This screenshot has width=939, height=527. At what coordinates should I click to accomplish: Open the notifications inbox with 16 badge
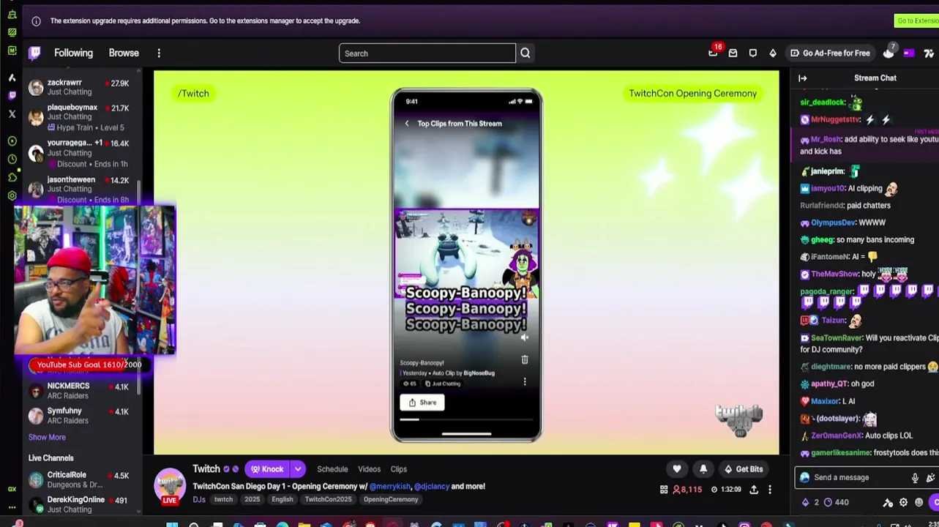click(x=714, y=53)
